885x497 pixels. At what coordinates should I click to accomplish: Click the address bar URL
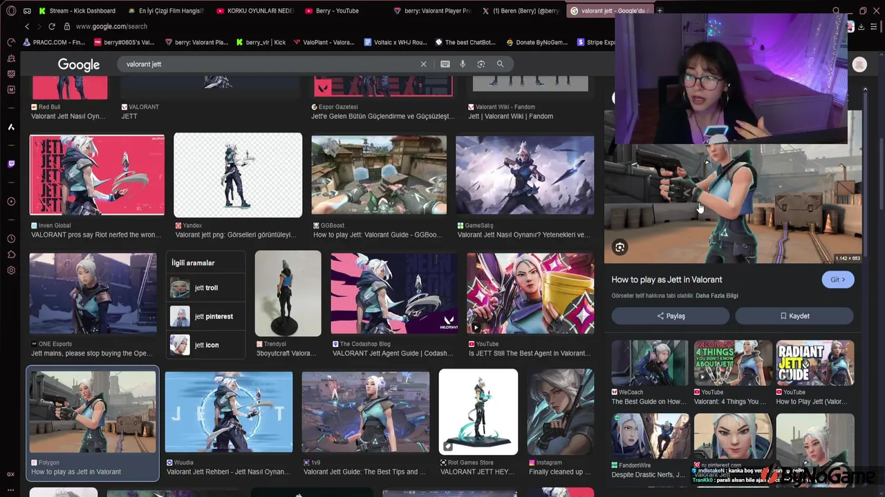click(111, 26)
